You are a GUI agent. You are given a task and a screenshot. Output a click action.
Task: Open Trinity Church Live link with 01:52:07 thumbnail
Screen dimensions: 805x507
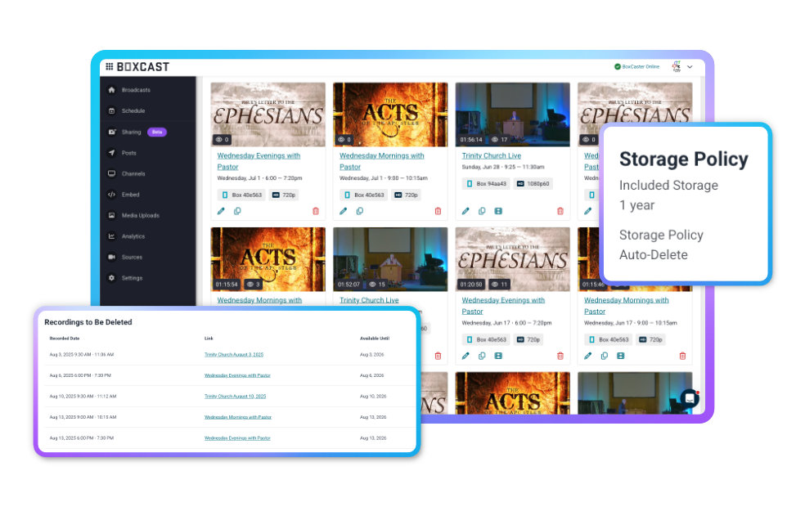pos(369,300)
